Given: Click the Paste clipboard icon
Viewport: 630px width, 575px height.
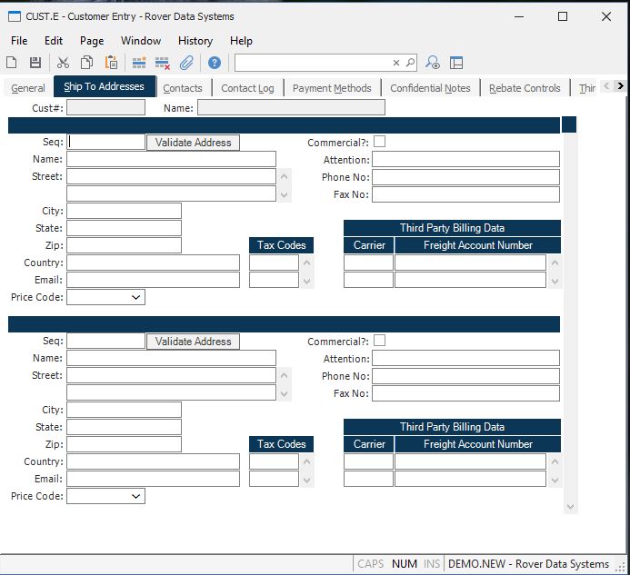Looking at the screenshot, I should pyautogui.click(x=111, y=63).
